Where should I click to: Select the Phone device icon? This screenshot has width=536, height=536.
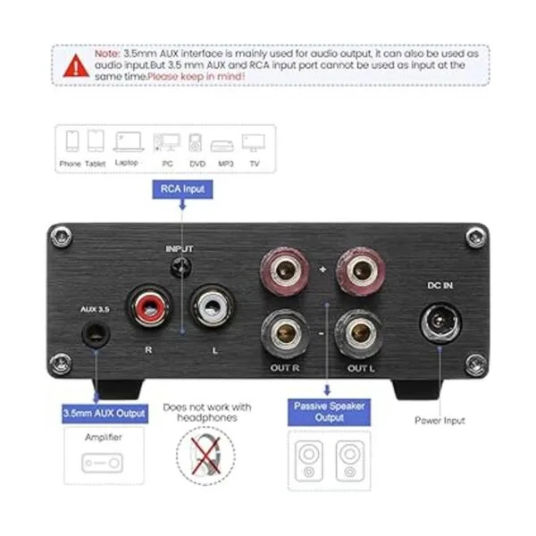pyautogui.click(x=72, y=141)
